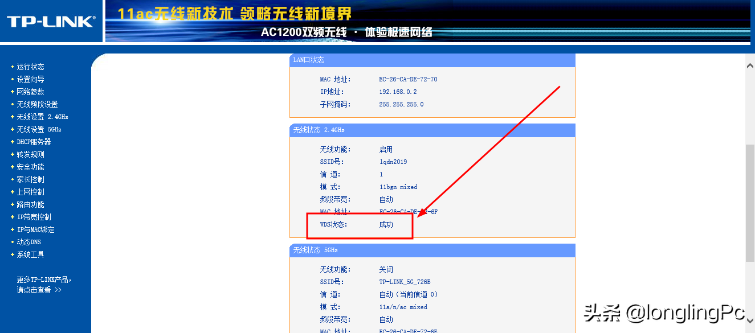The height and width of the screenshot is (333, 755).
Task: Expand 路由功能 menu
Action: [x=30, y=204]
